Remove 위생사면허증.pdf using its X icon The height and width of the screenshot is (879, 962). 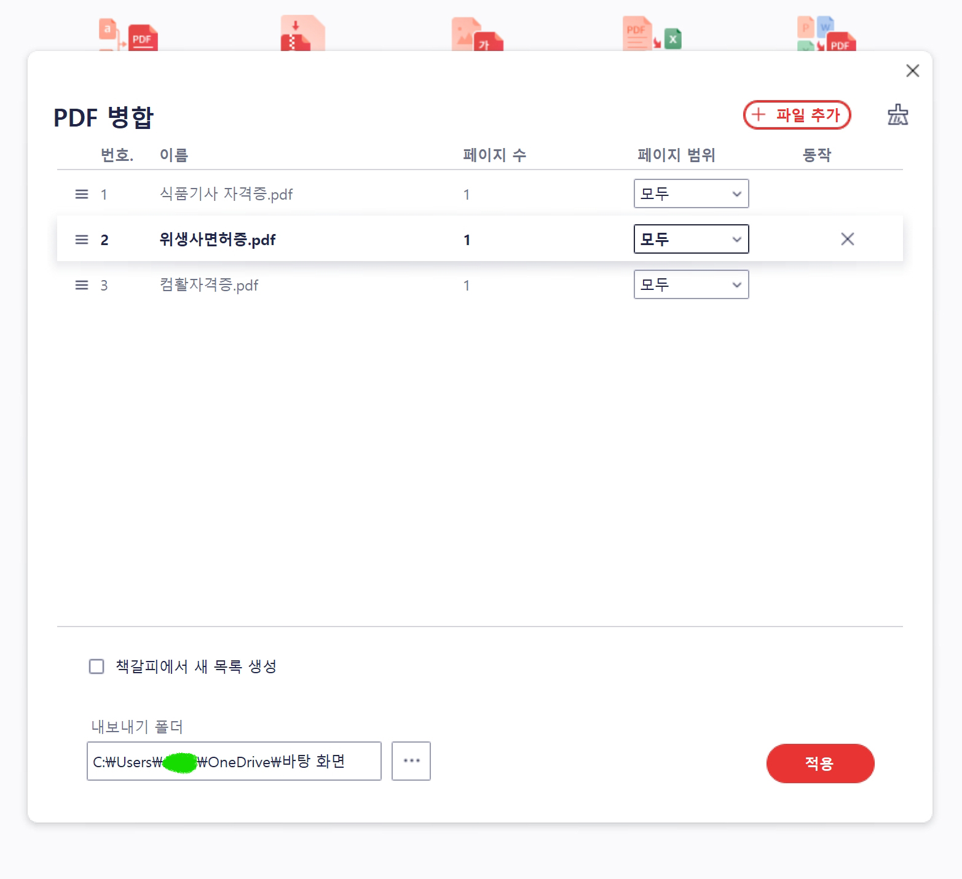point(847,239)
